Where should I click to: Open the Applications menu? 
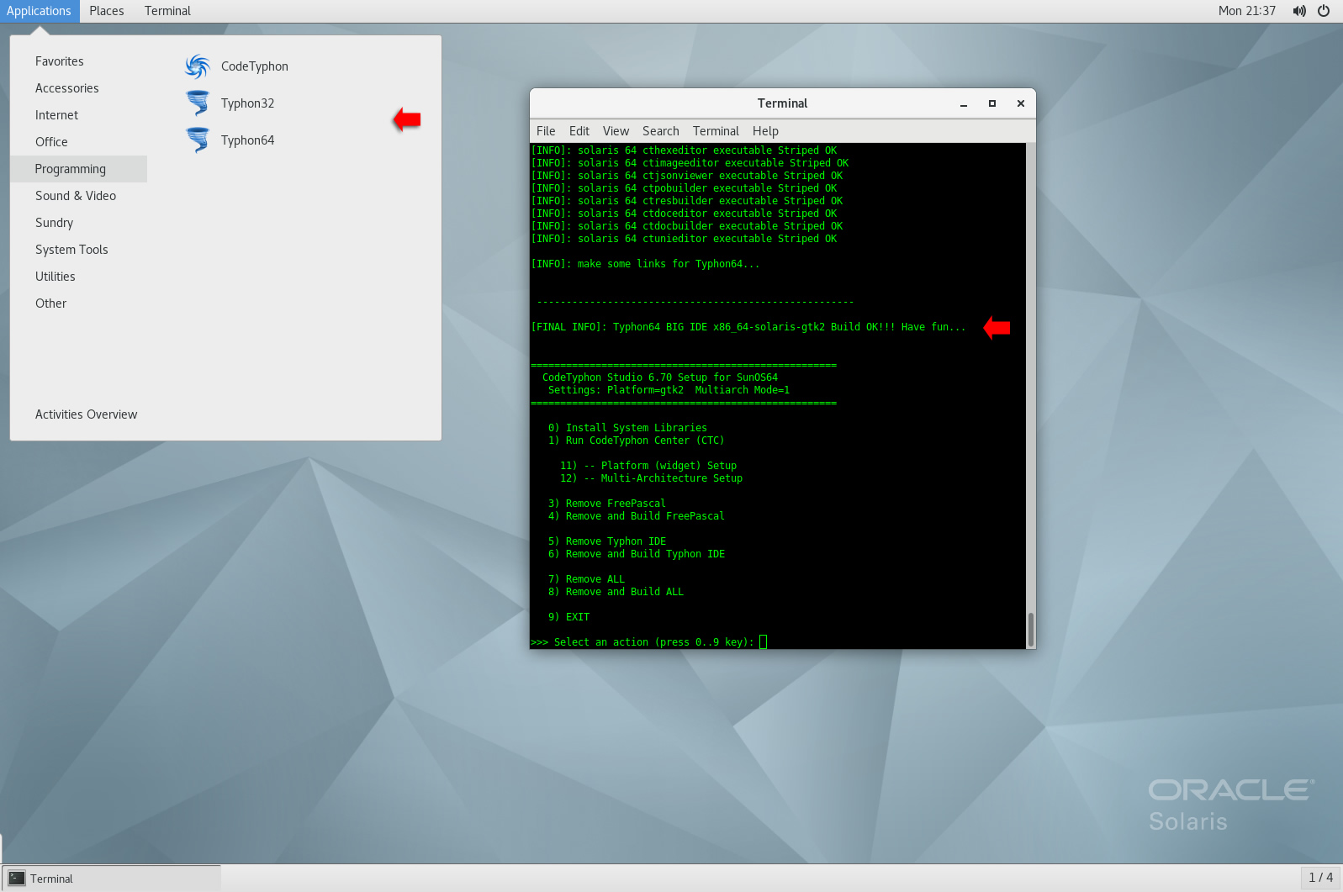39,11
